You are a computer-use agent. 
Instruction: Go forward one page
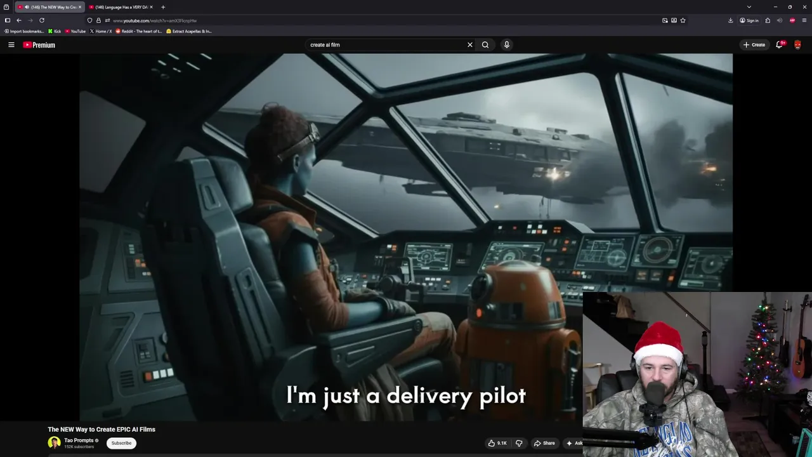coord(30,20)
